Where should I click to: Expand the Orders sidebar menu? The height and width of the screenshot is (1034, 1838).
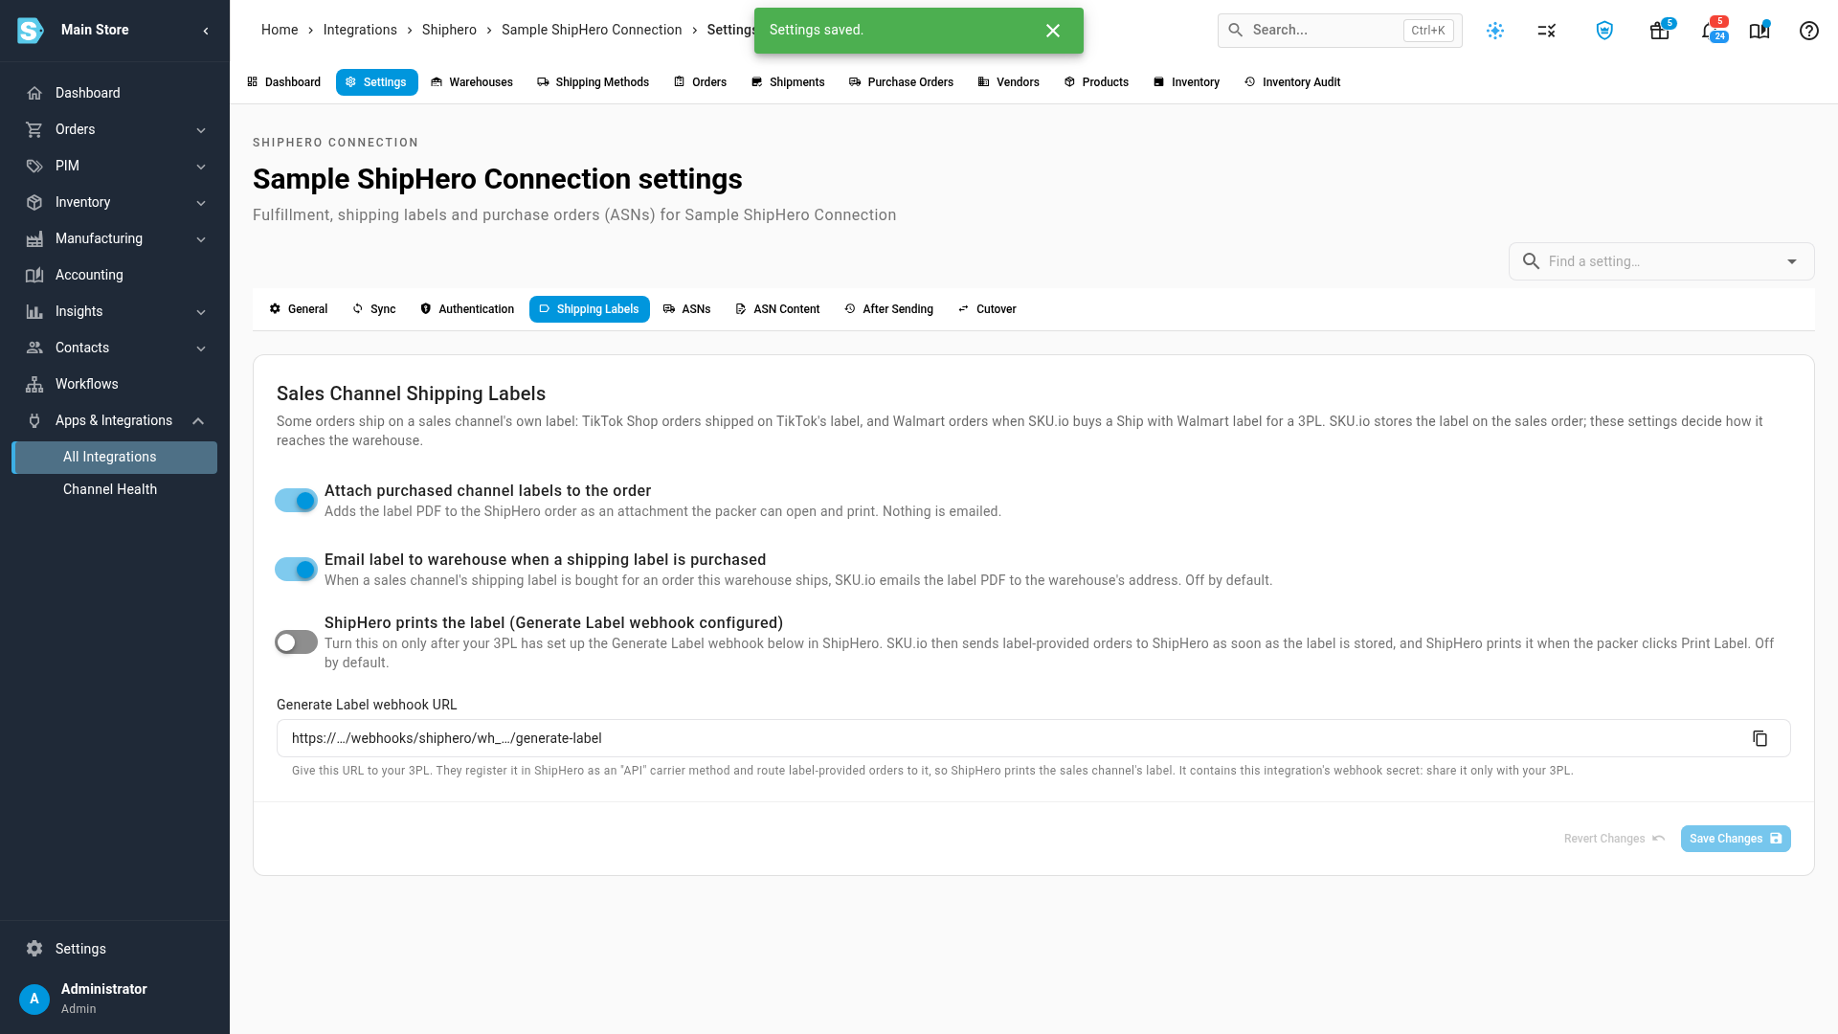pos(115,129)
